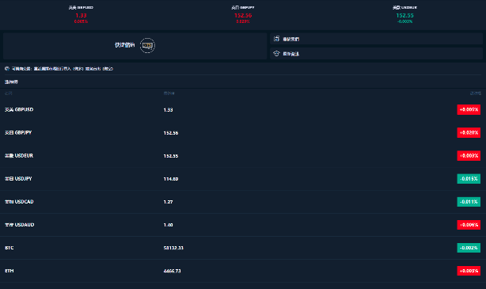486x289 pixels.
Task: Click the 152.55 price in the USDEUR table row
Action: click(171, 156)
